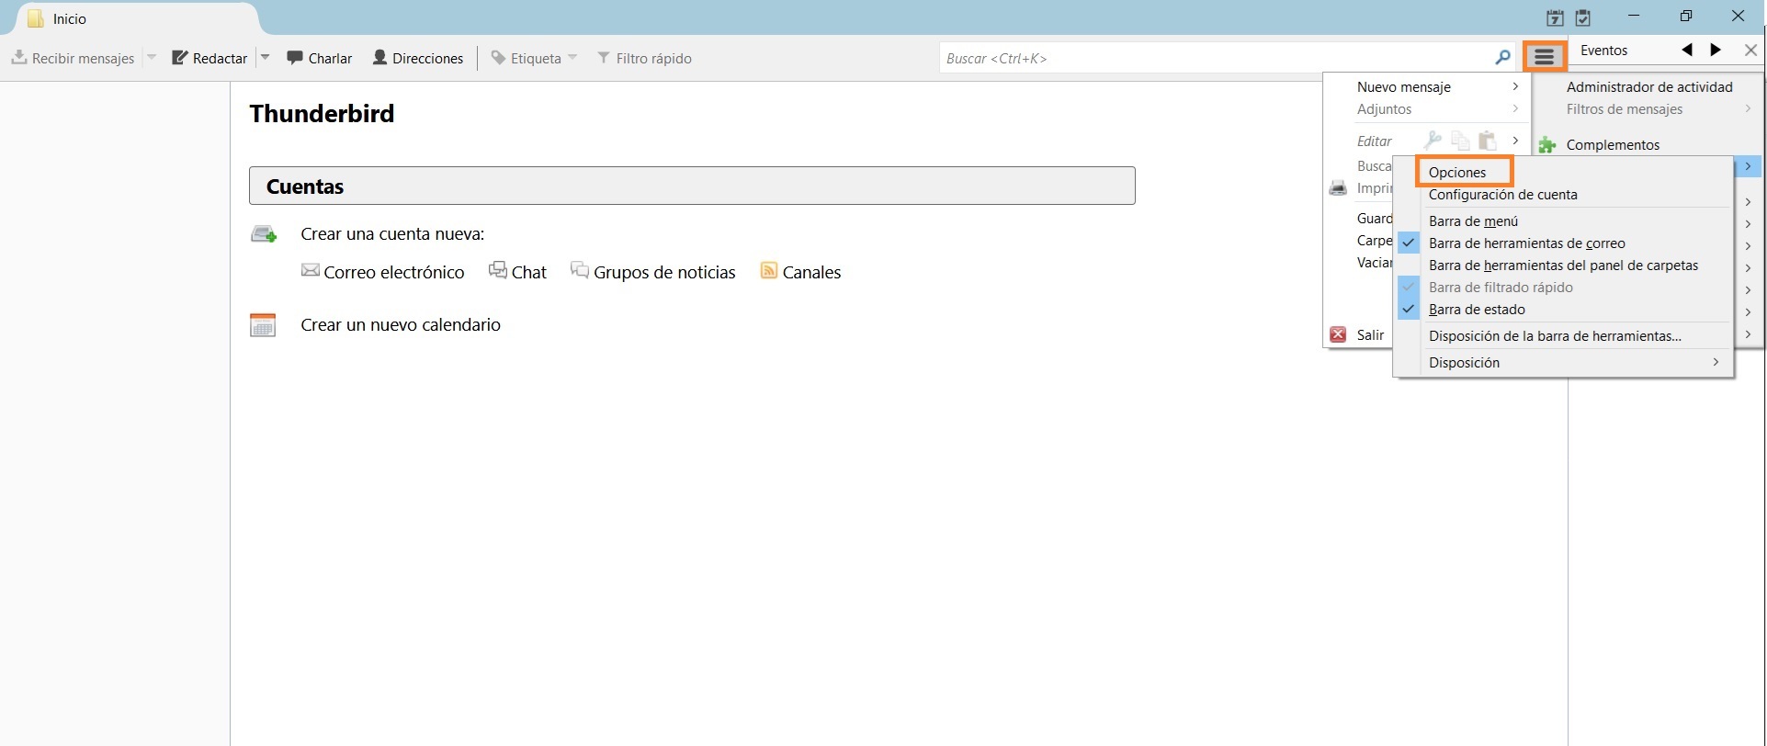The image size is (1767, 746).
Task: Click the Grupos de noticias link
Action: (x=663, y=273)
